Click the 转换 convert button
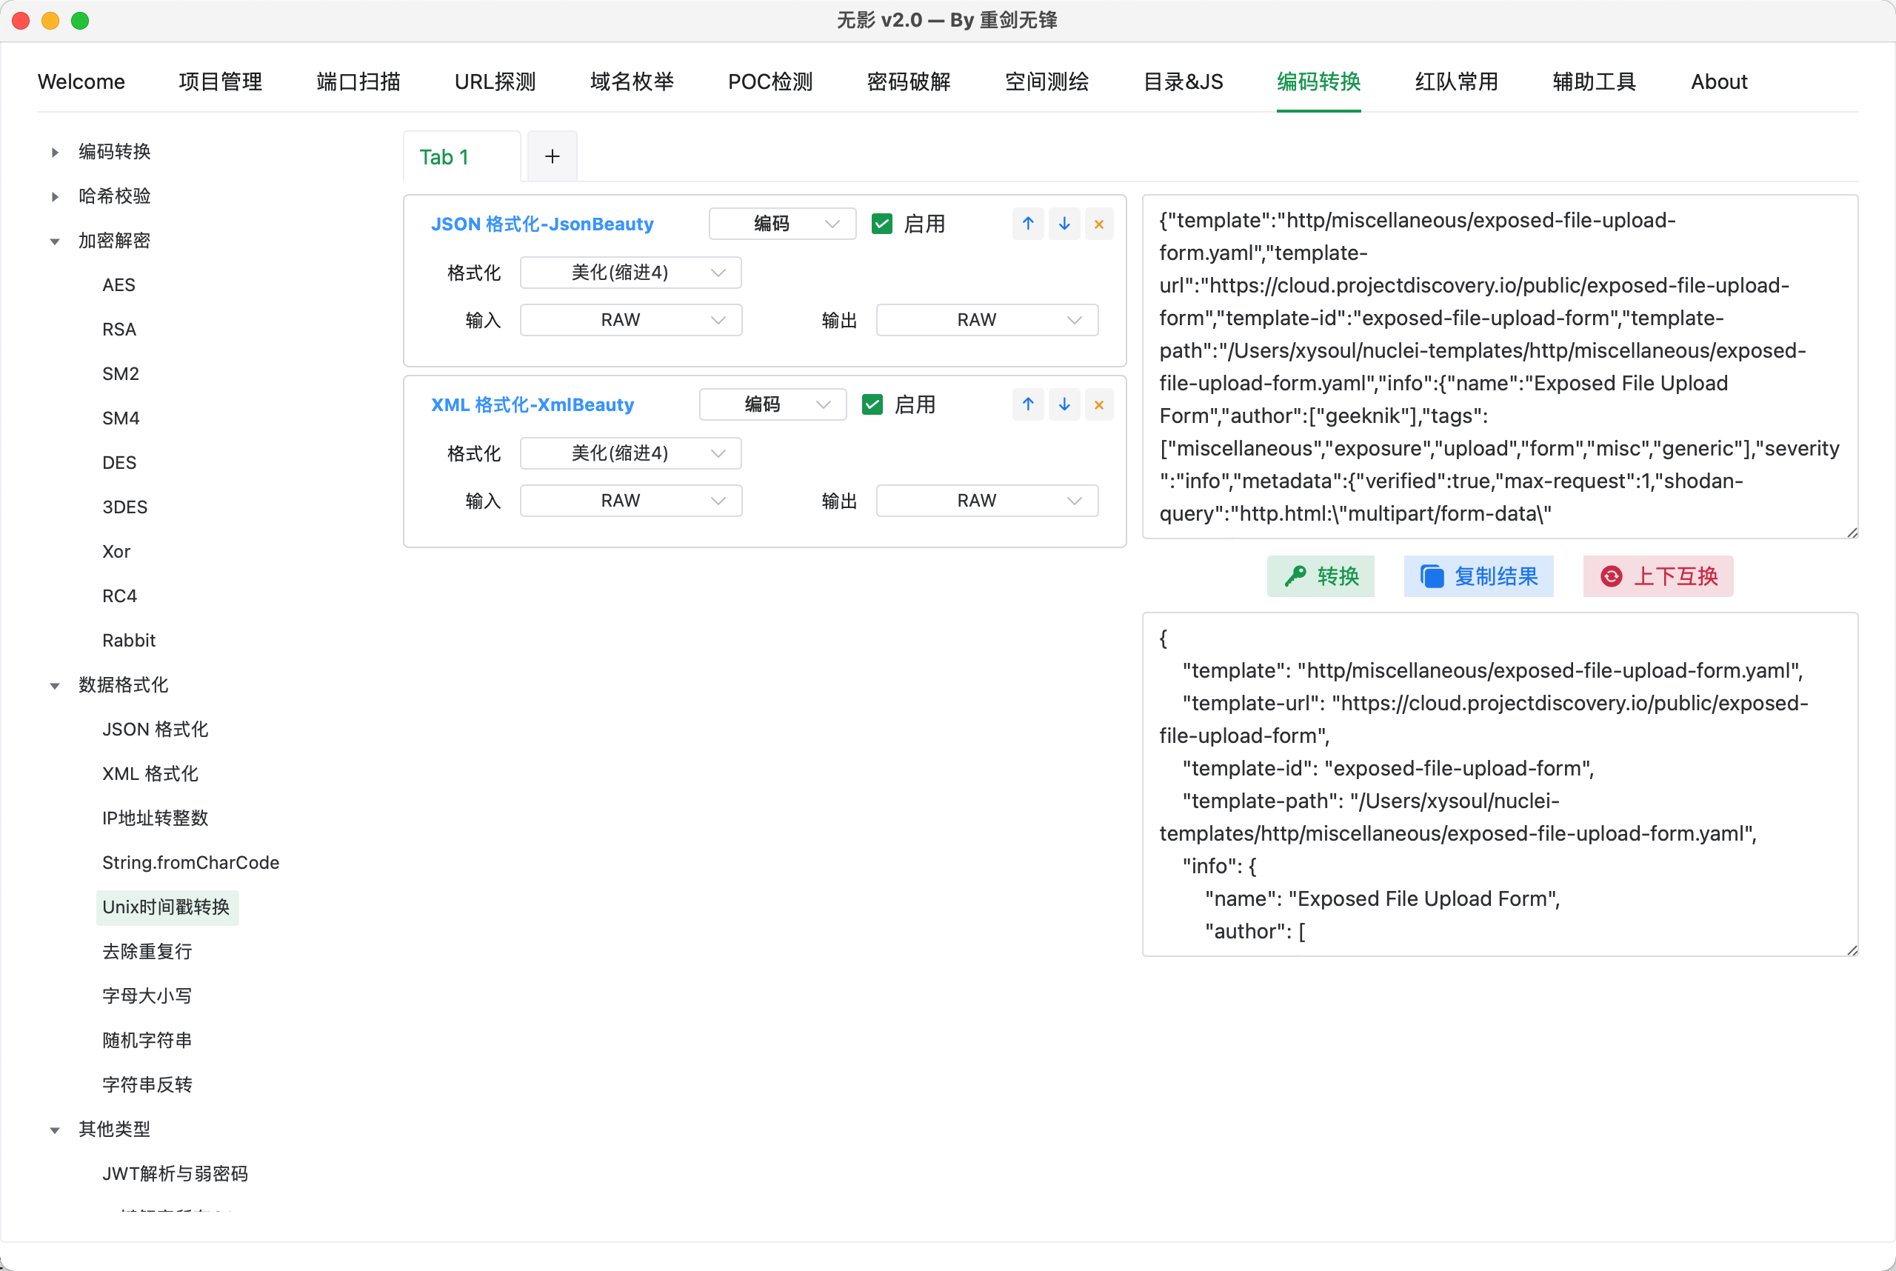The image size is (1896, 1271). (x=1321, y=576)
